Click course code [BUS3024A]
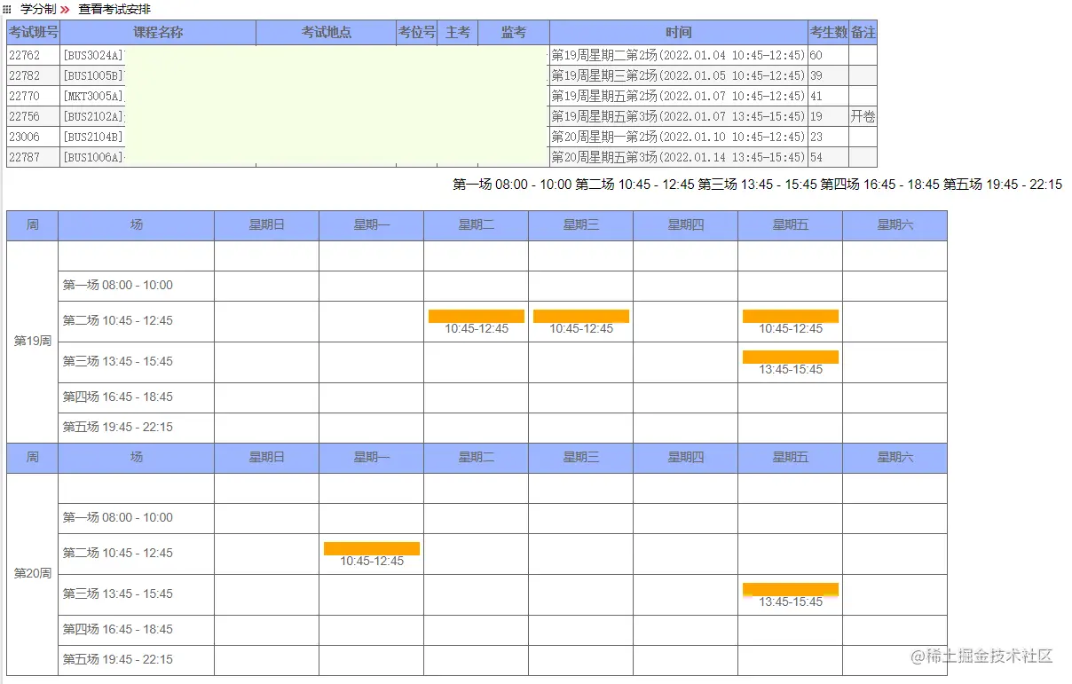Viewport: 1072px width, 684px height. click(x=93, y=55)
